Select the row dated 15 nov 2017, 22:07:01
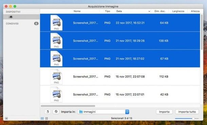 (120, 94)
